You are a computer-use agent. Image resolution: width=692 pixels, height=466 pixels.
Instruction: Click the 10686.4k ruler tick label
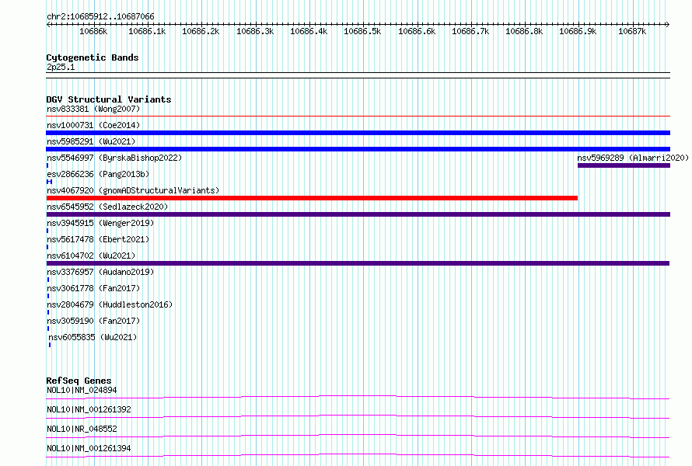(x=309, y=31)
